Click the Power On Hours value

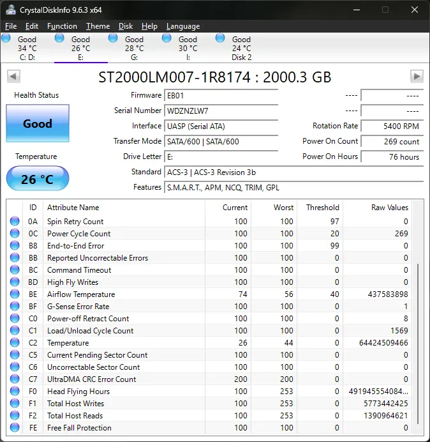(392, 156)
